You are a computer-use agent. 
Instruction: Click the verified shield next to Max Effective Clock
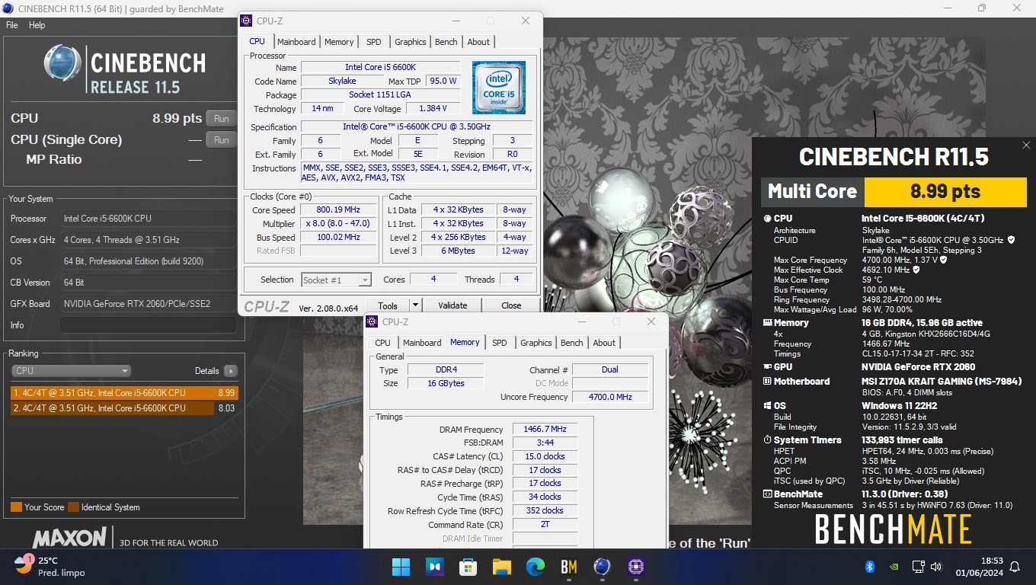916,270
